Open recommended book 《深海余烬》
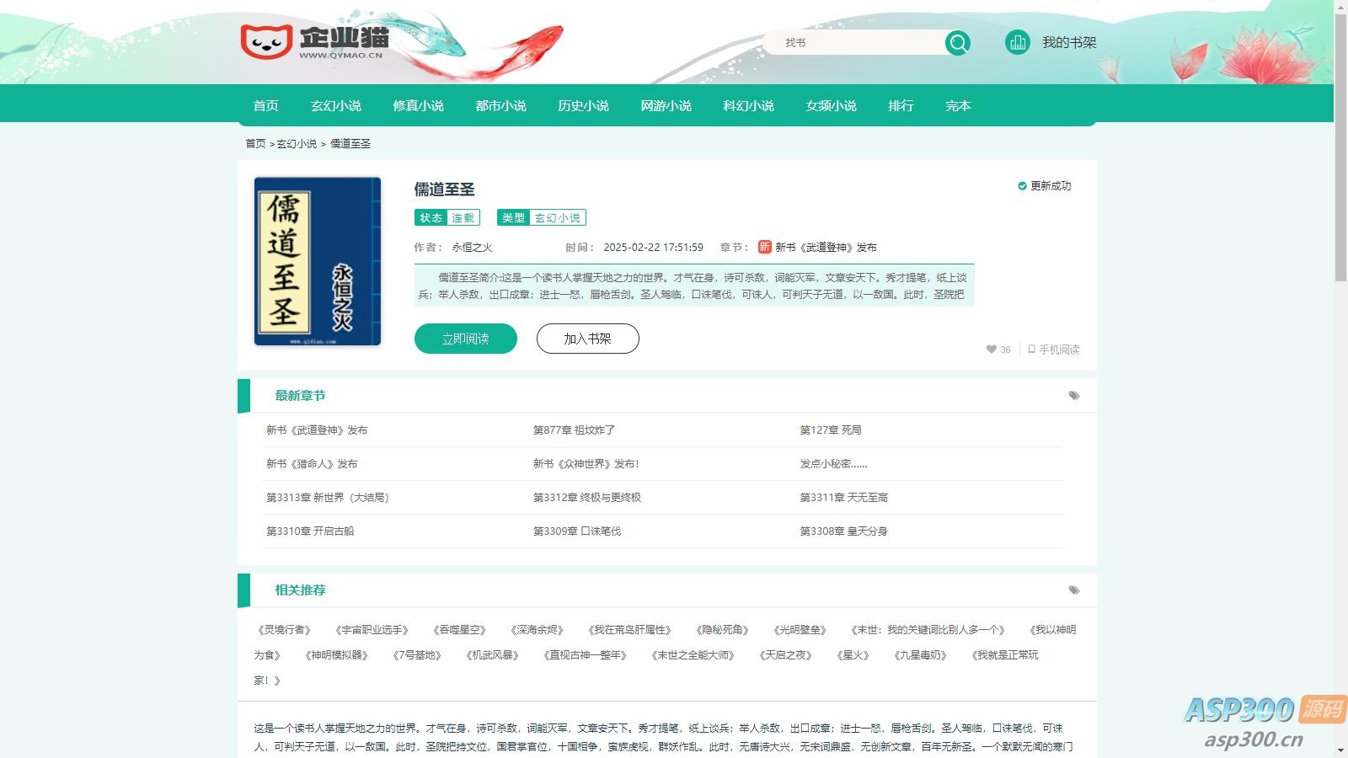 (x=537, y=630)
